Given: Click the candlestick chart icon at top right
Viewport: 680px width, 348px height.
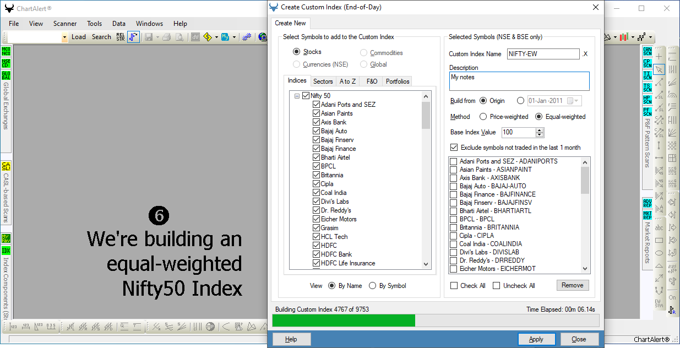Looking at the screenshot, I should pos(624,37).
